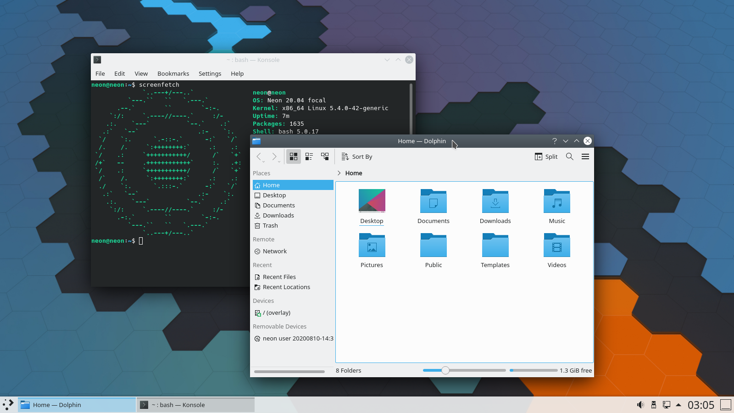Adjust the icon size zoom slider
The height and width of the screenshot is (413, 734).
coord(445,370)
